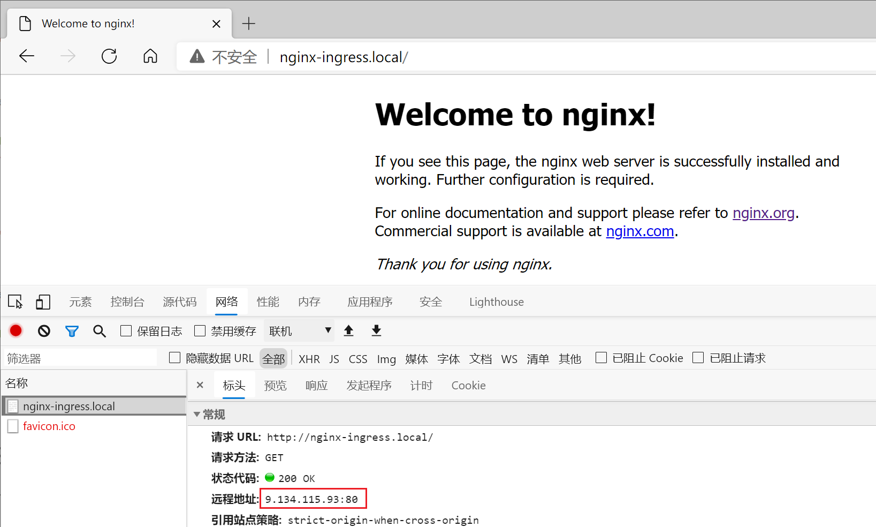
Task: Open the 安全 DevTools tab
Action: point(431,302)
